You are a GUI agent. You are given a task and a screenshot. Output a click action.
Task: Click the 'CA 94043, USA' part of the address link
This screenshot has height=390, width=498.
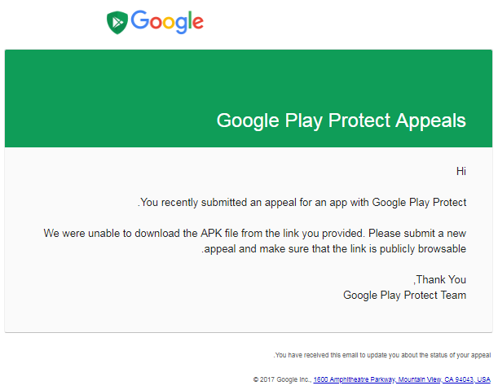pyautogui.click(x=467, y=379)
